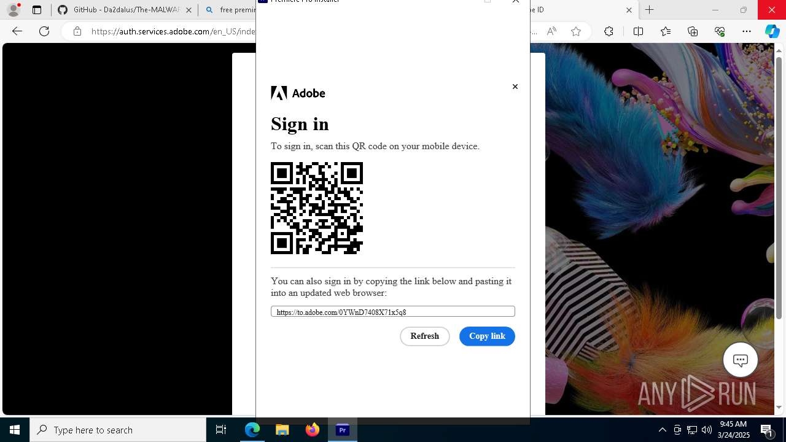Open Browser essentials heart icon
This screenshot has width=786, height=442.
coord(720,31)
